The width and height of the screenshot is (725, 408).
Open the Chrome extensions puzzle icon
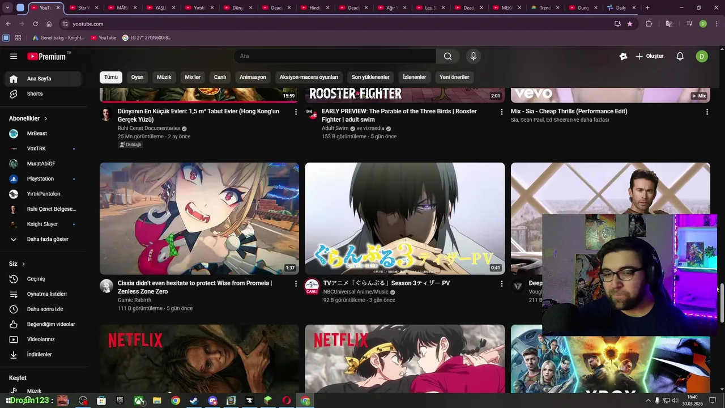[649, 24]
